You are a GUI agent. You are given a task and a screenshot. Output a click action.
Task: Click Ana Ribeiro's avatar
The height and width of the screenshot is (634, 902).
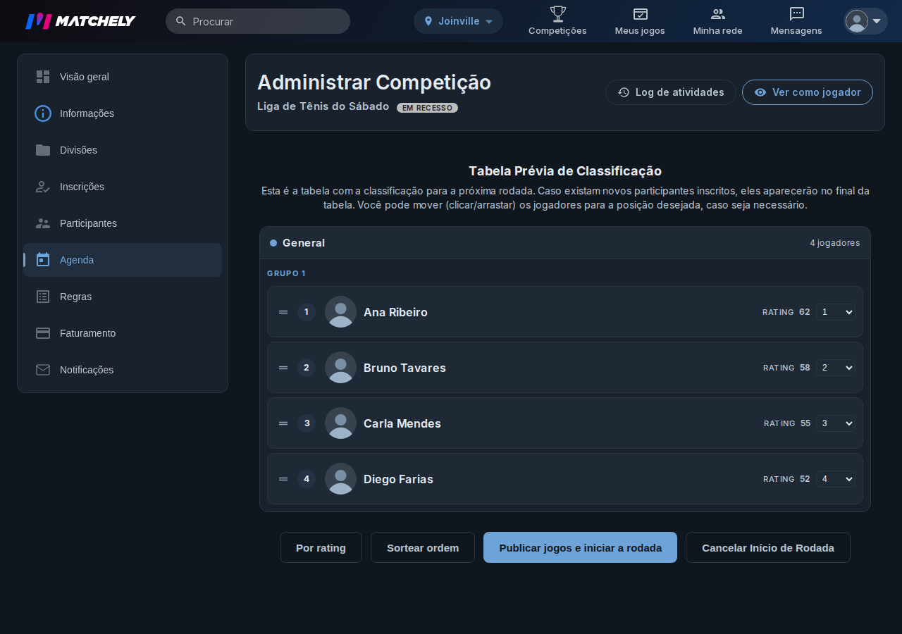click(340, 312)
